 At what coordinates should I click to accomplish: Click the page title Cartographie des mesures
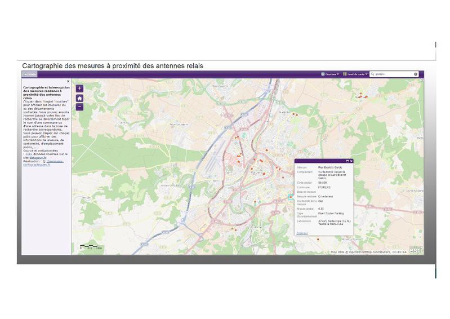click(113, 66)
